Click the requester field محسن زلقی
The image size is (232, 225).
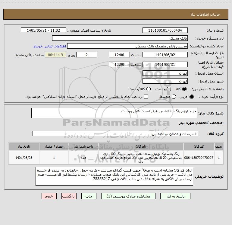pos(127,46)
